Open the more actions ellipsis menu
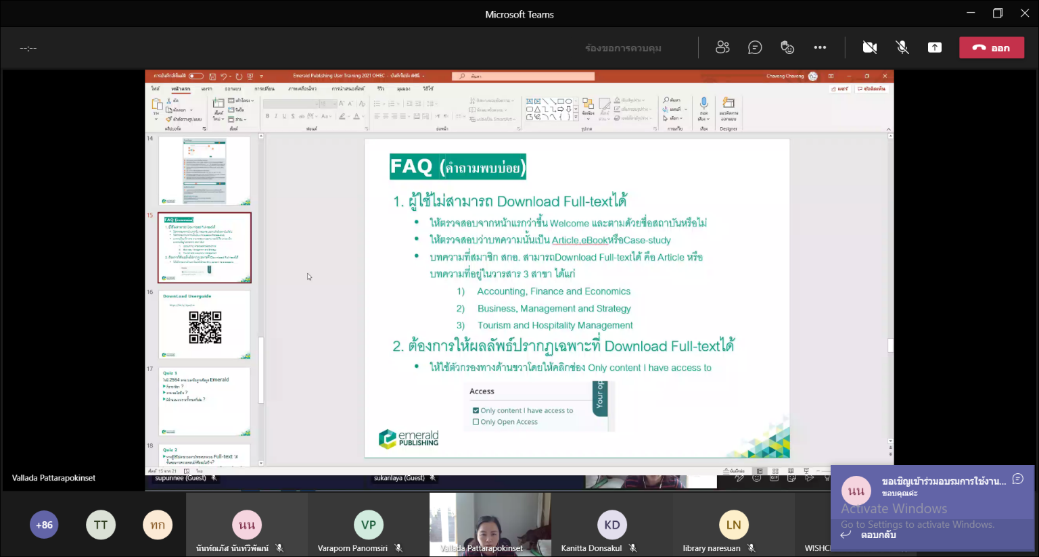Screen dimensions: 1039x557 [820, 47]
